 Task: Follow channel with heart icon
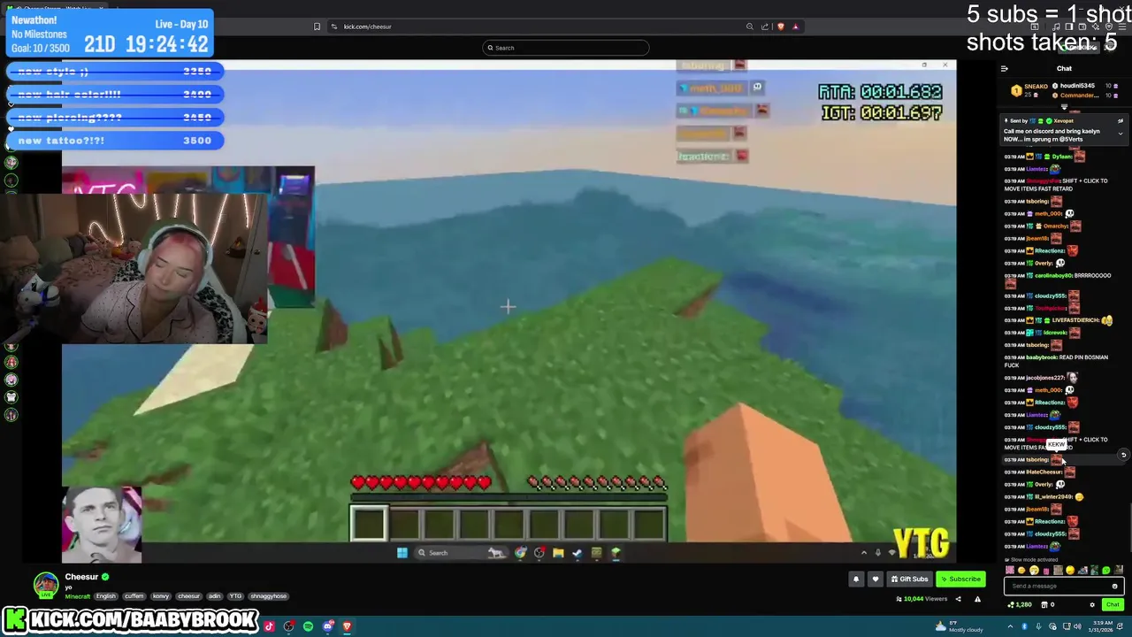(x=876, y=579)
